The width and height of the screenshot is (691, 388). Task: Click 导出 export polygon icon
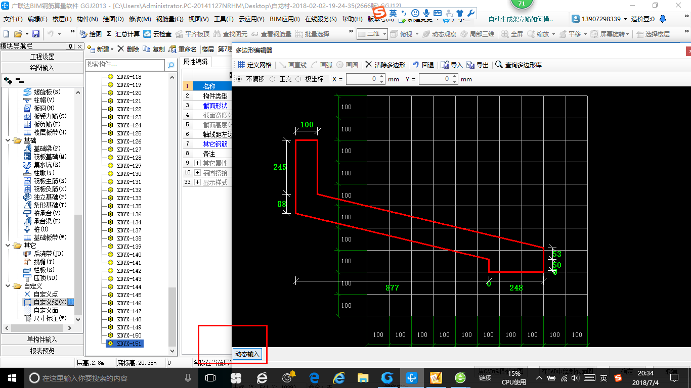(x=478, y=65)
